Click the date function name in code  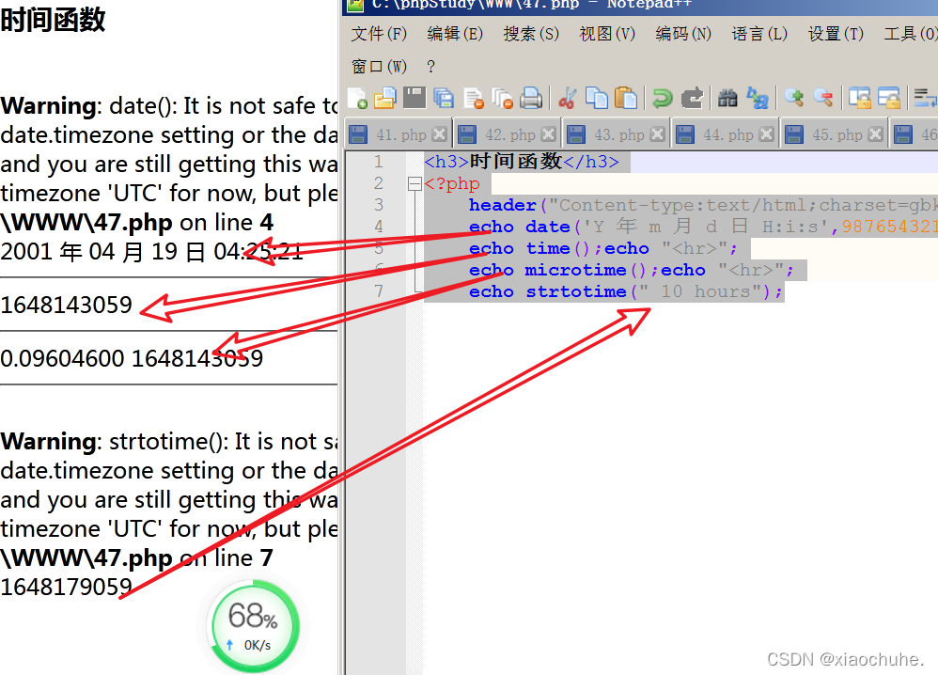pos(547,227)
